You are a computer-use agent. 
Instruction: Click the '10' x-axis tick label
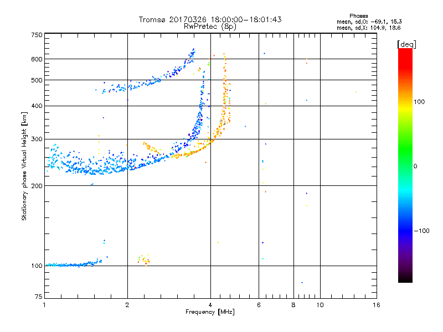click(320, 305)
